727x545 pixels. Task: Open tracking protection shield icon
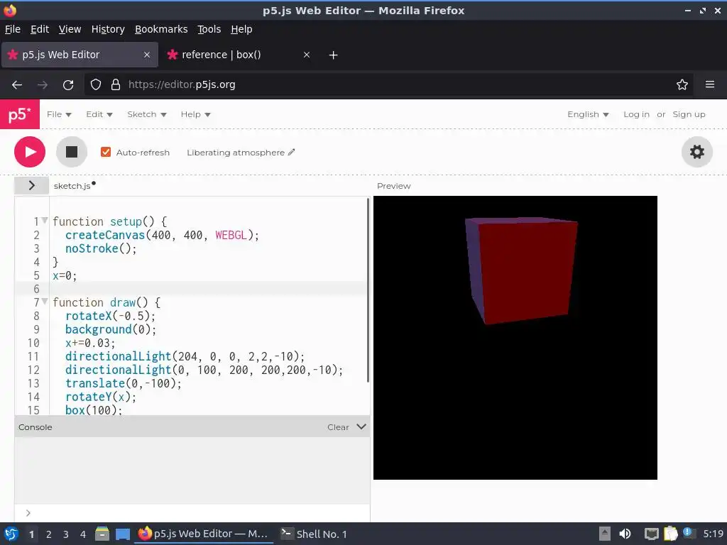click(x=96, y=85)
